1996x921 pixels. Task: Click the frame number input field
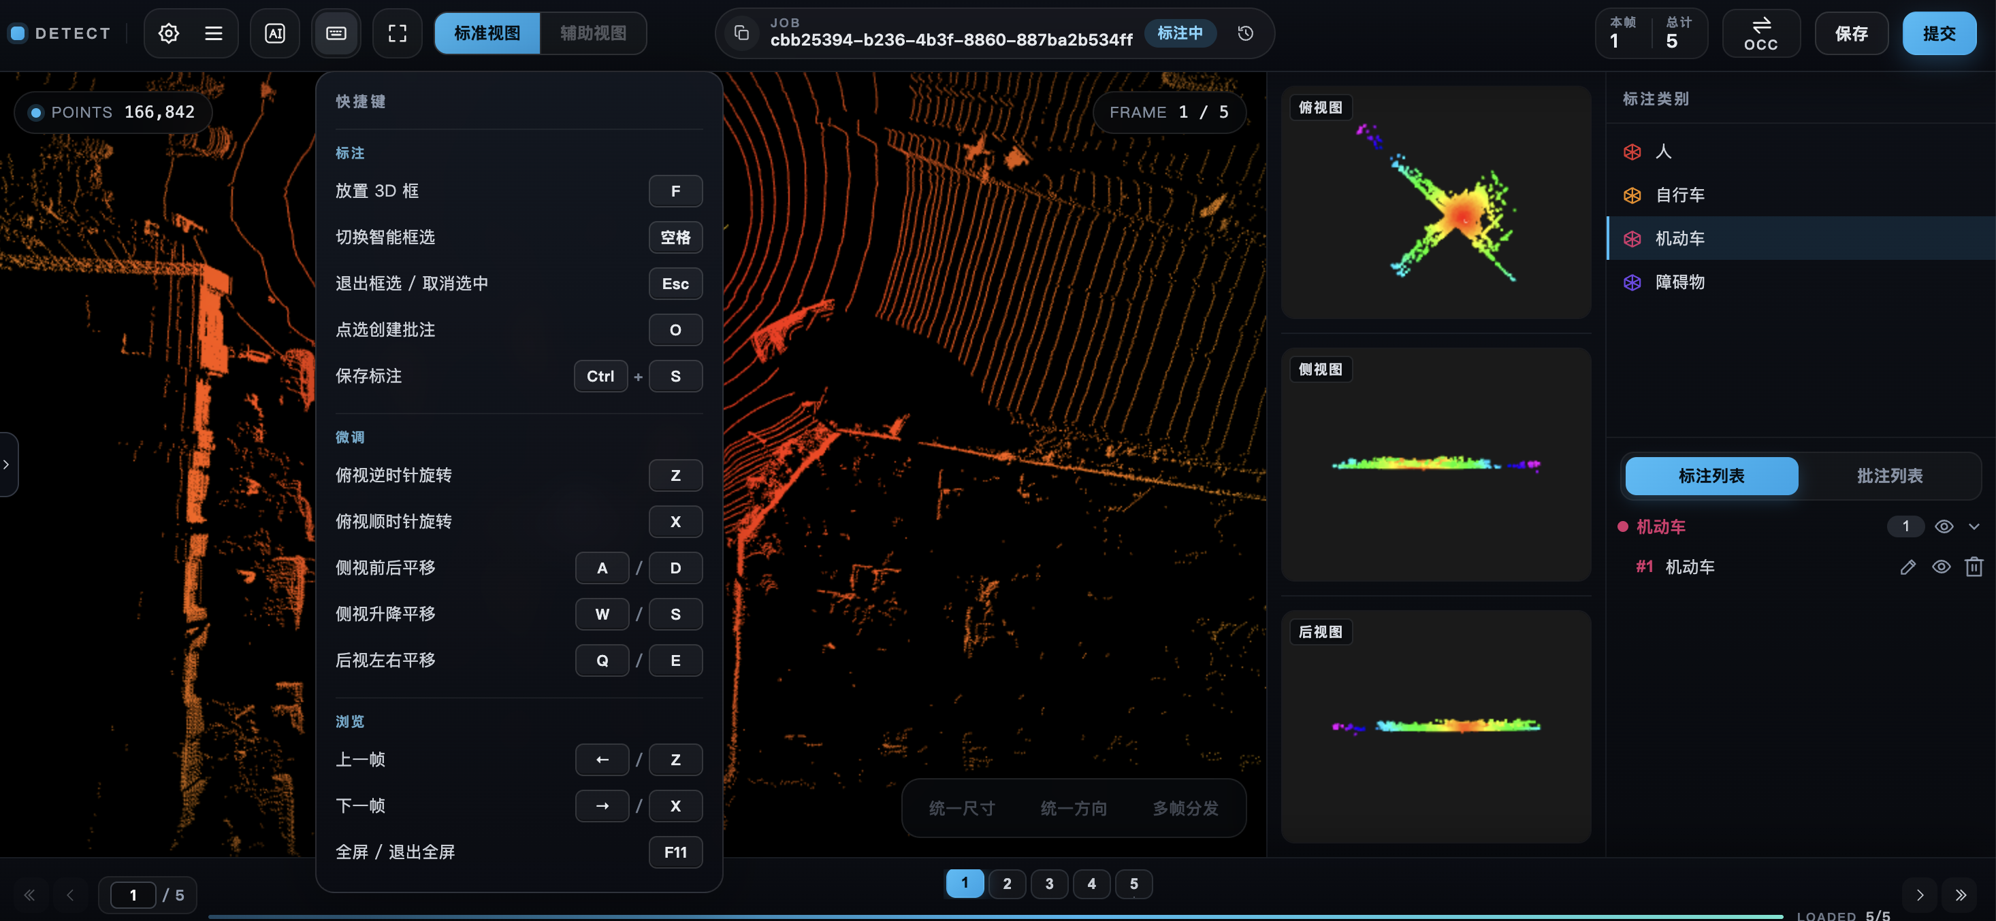pos(133,895)
